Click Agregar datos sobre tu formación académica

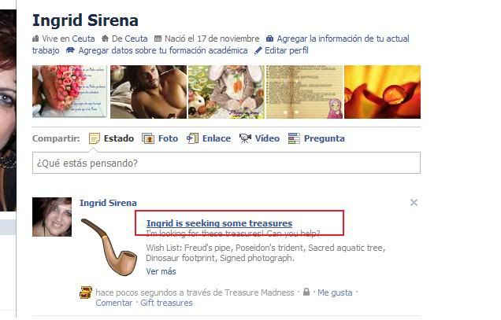click(163, 50)
